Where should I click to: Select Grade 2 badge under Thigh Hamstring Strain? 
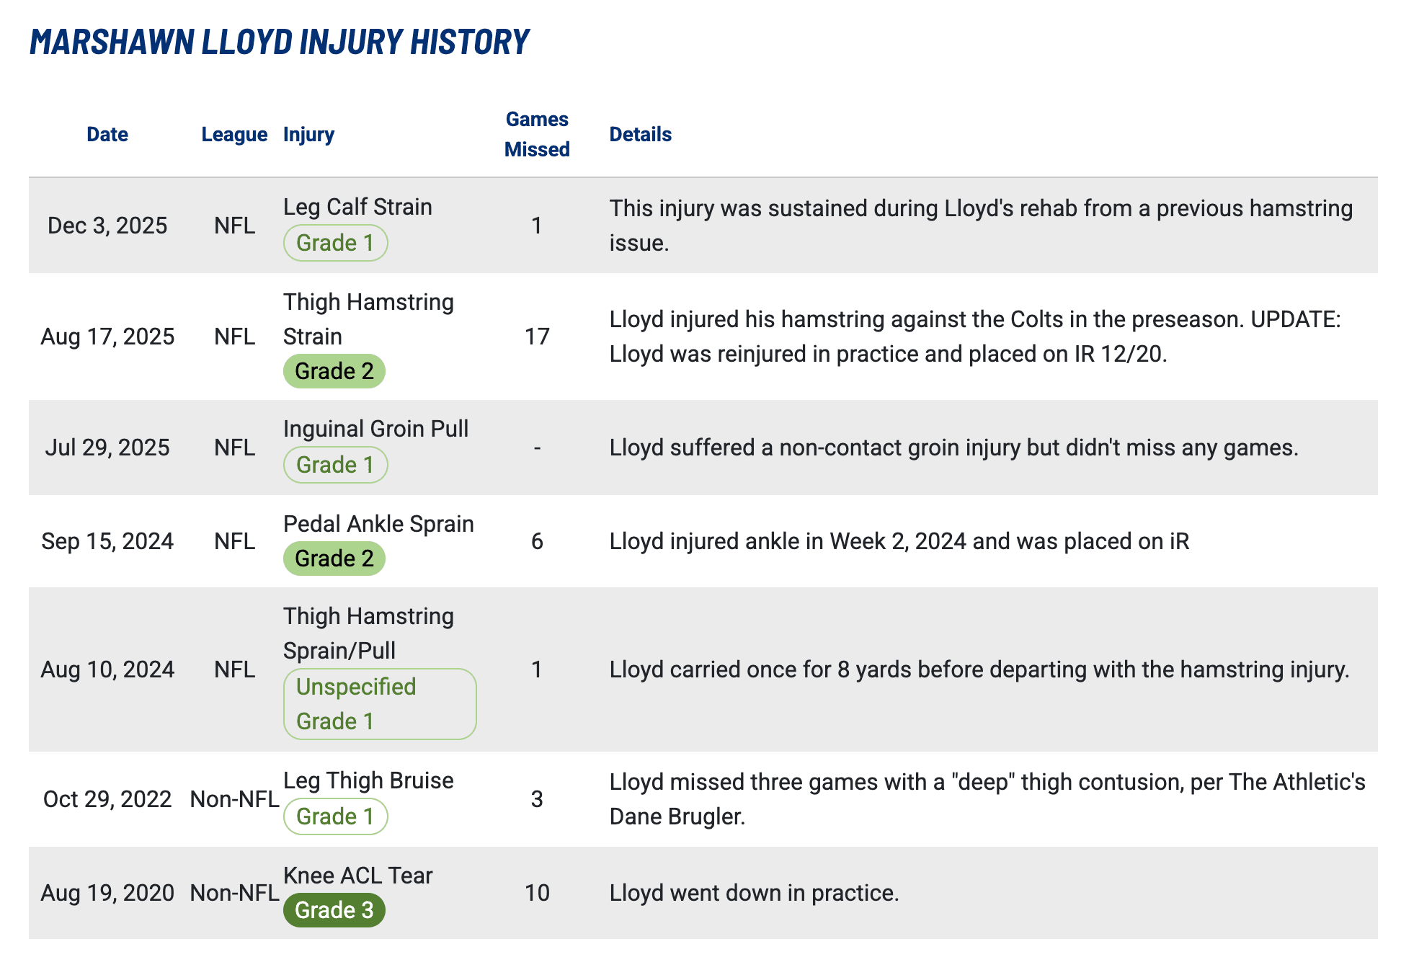(x=334, y=372)
